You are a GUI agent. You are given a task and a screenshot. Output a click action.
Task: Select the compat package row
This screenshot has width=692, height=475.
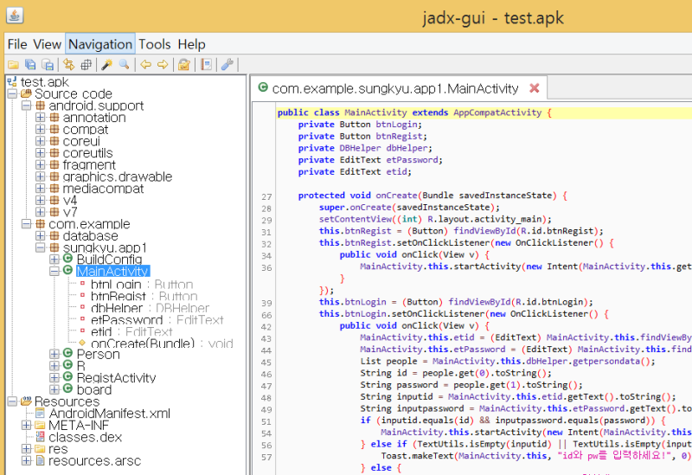(85, 129)
